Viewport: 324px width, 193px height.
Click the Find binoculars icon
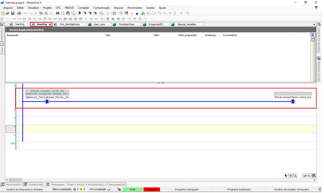[x=58, y=13]
